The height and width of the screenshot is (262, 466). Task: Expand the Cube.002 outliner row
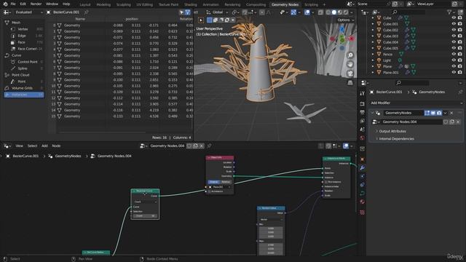(373, 30)
